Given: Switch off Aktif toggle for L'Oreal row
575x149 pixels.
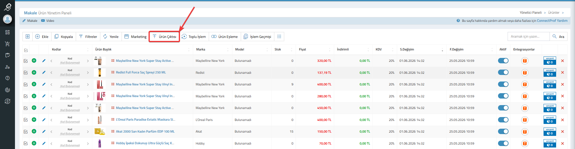Looking at the screenshot, I should coord(503,120).
